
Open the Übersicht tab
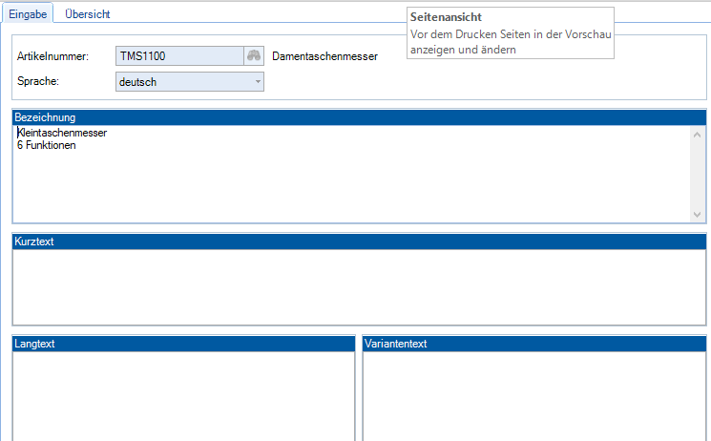point(87,14)
